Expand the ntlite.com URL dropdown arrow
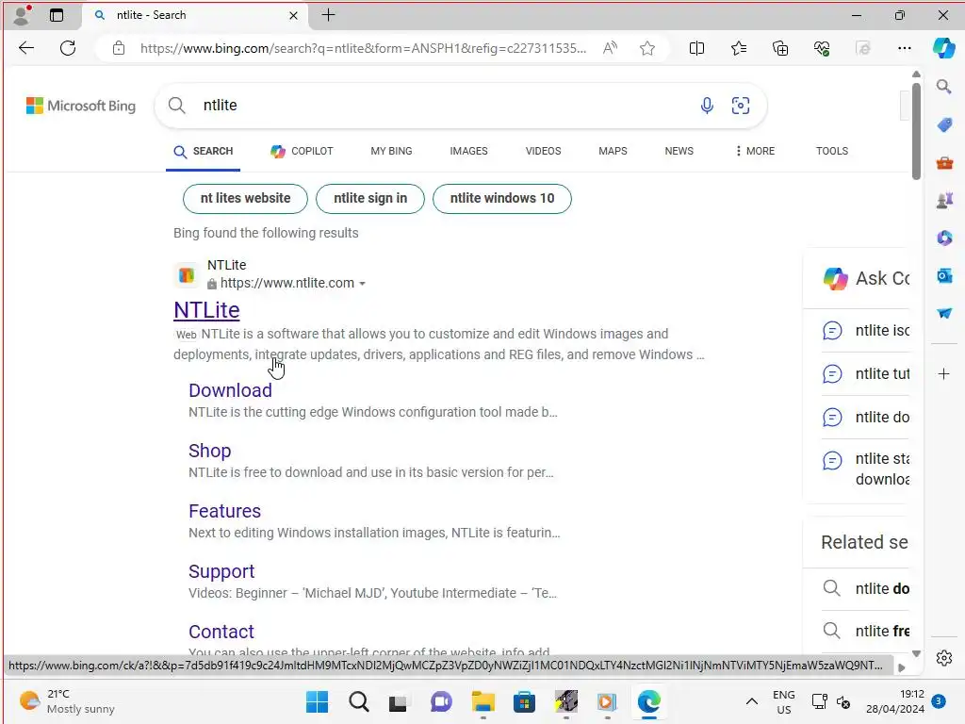Image resolution: width=965 pixels, height=724 pixels. point(363,284)
